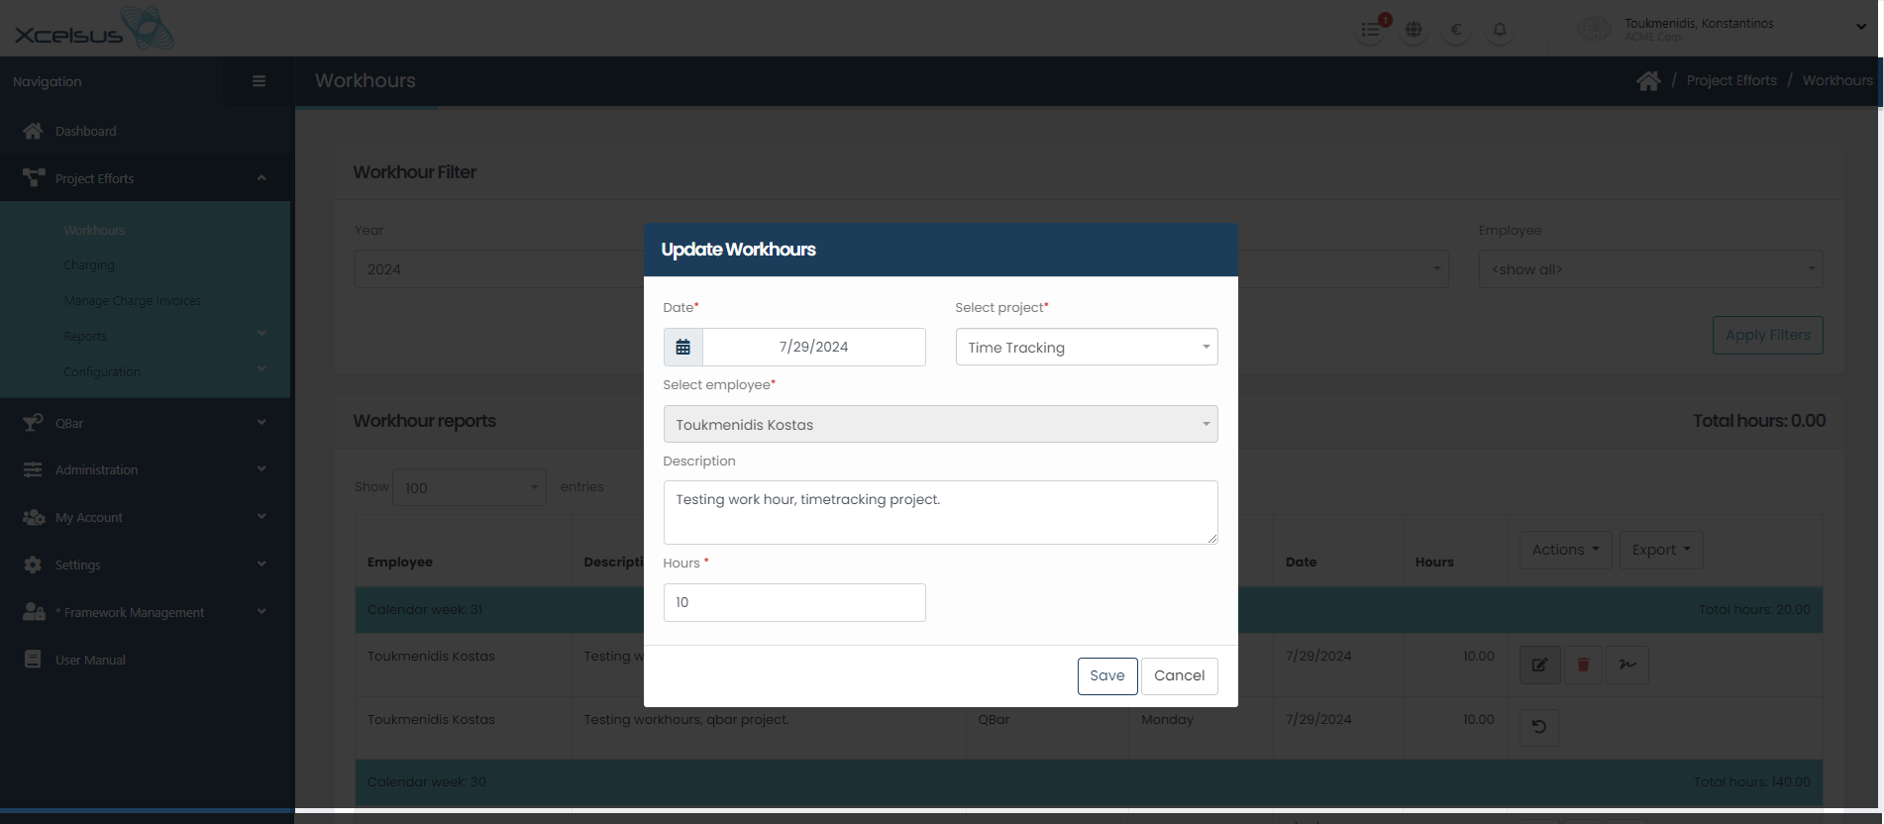
Task: Click the red trash delete icon
Action: click(x=1583, y=665)
